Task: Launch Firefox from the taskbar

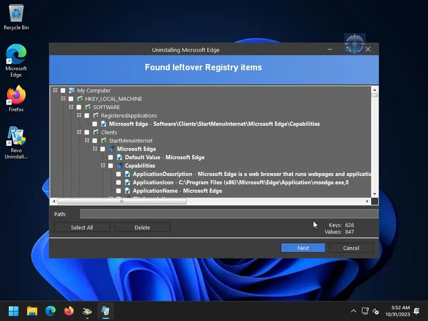Action: point(69,311)
